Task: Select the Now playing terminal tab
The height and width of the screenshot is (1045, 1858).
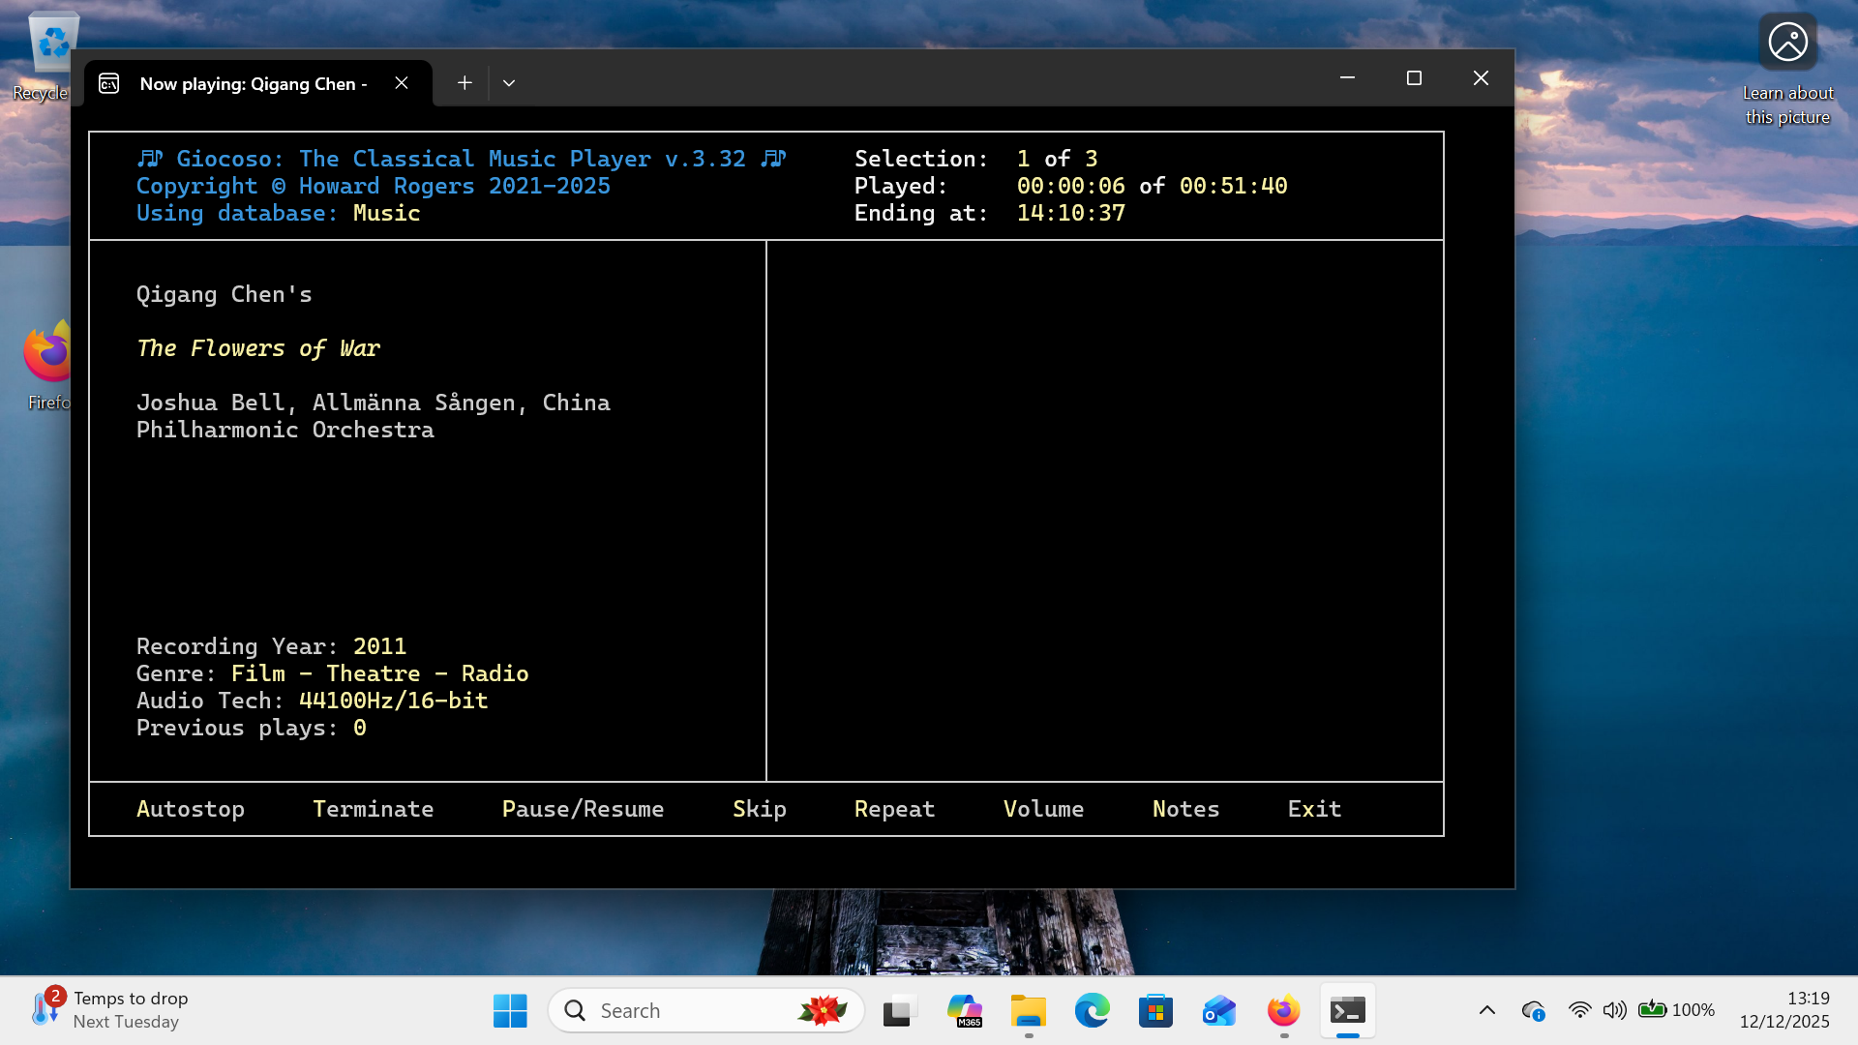Action: point(252,84)
